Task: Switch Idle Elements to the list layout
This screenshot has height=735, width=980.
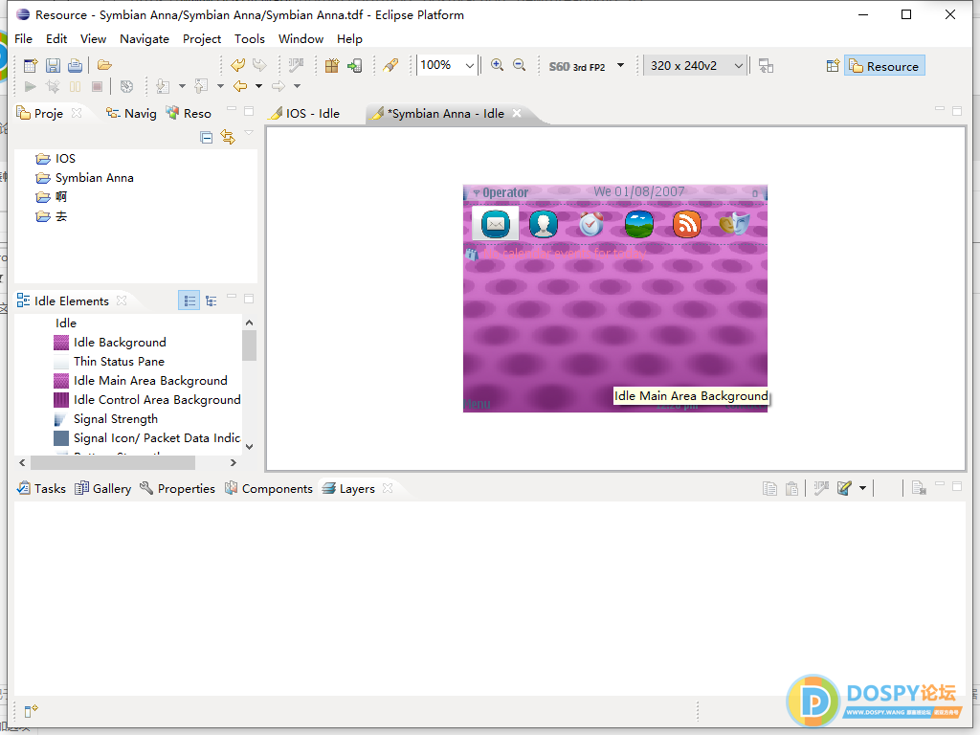Action: 189,301
